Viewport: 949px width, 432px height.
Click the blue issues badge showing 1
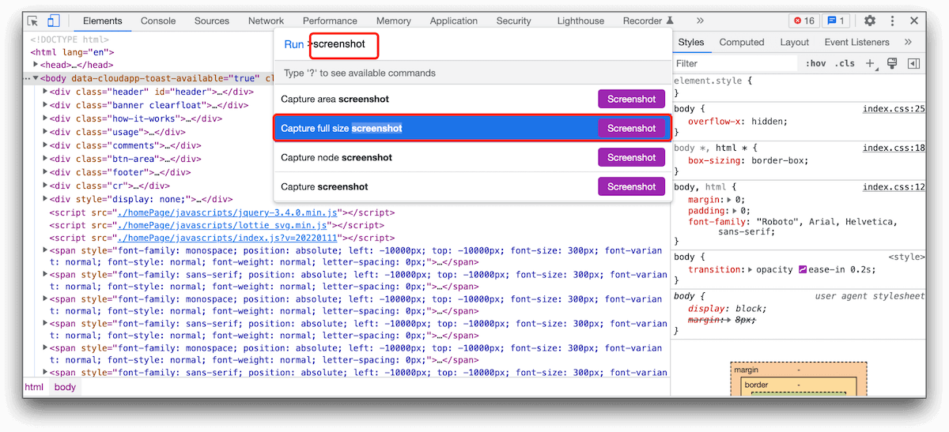coord(836,21)
